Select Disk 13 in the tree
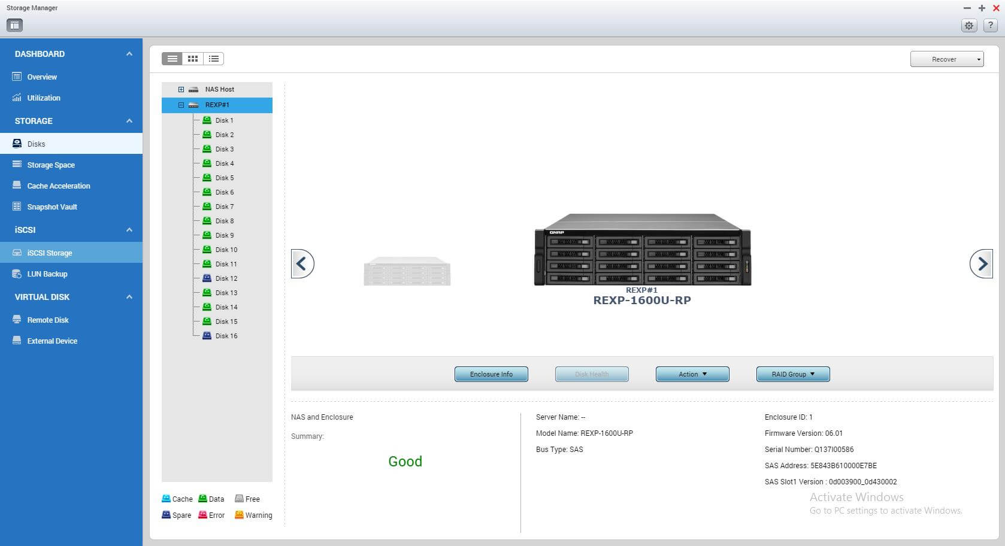The image size is (1005, 546). (x=226, y=293)
